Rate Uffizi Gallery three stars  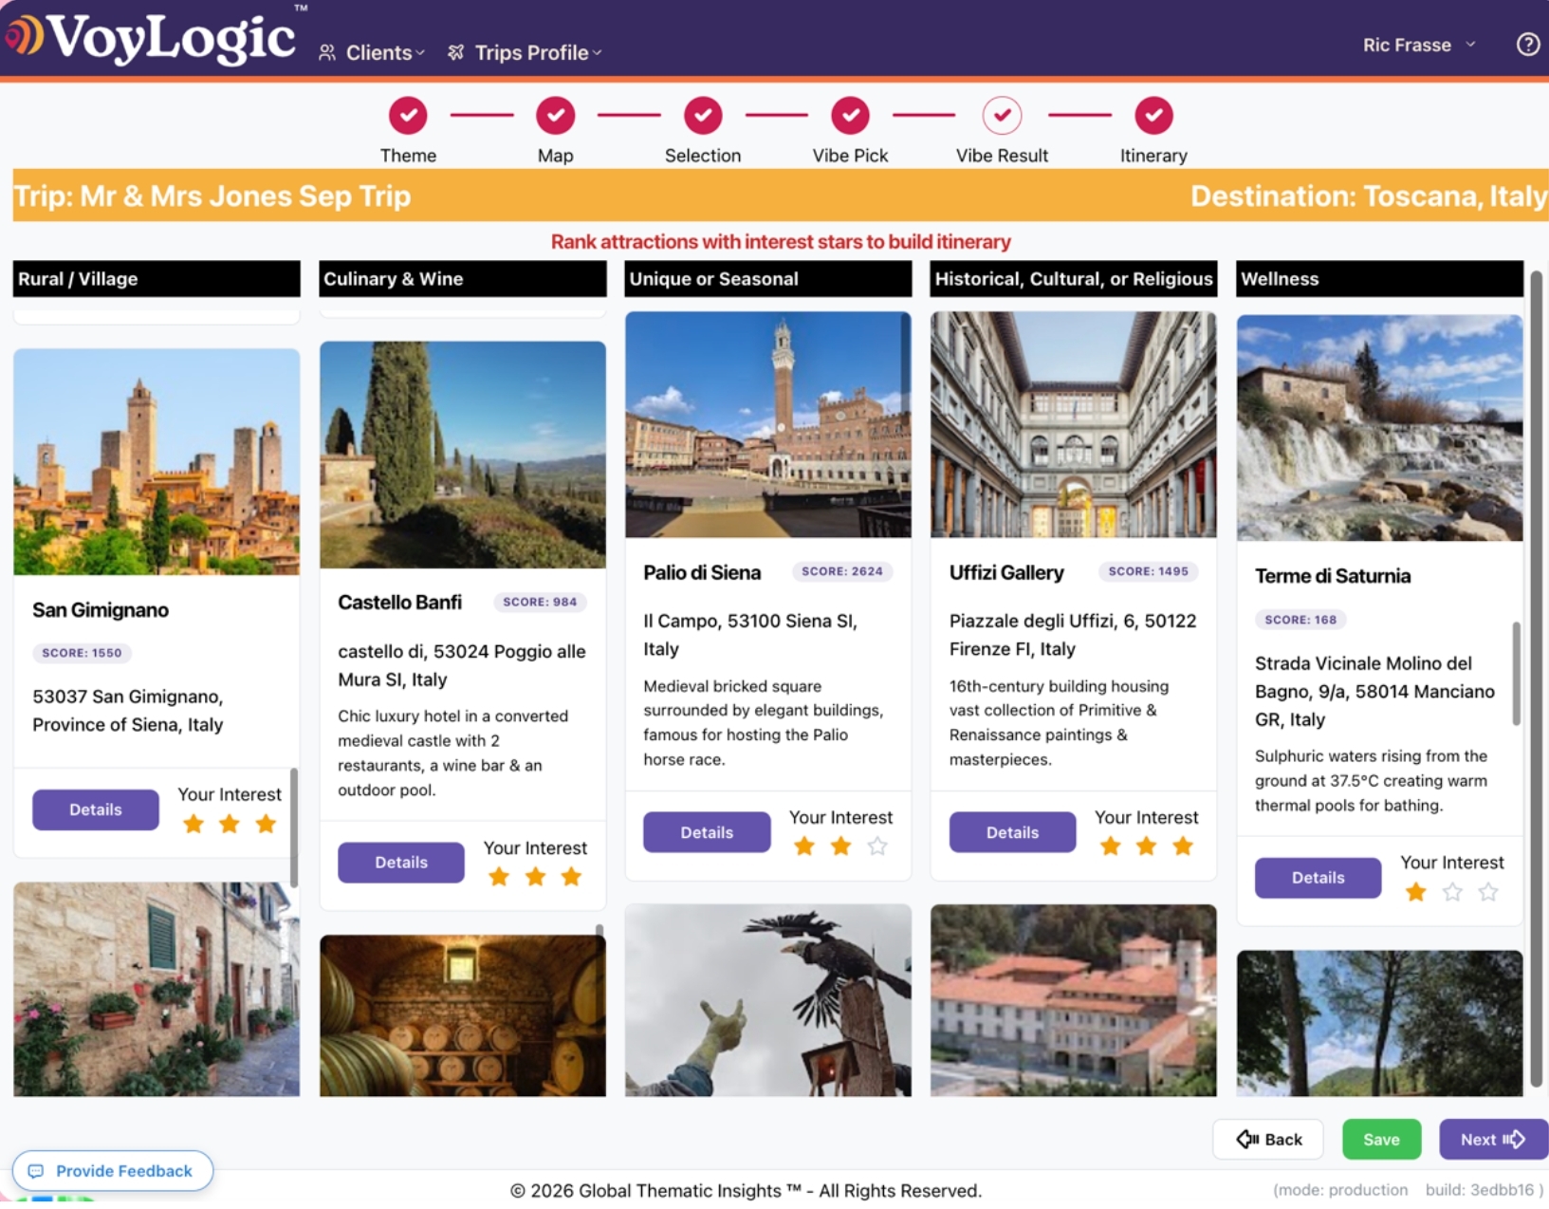(1183, 846)
